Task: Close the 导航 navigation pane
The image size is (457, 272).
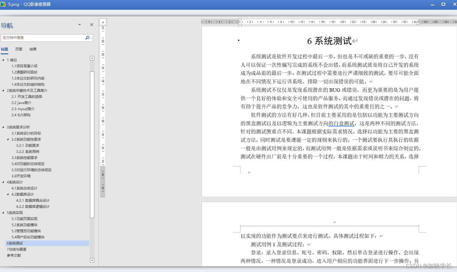Action: pyautogui.click(x=91, y=25)
